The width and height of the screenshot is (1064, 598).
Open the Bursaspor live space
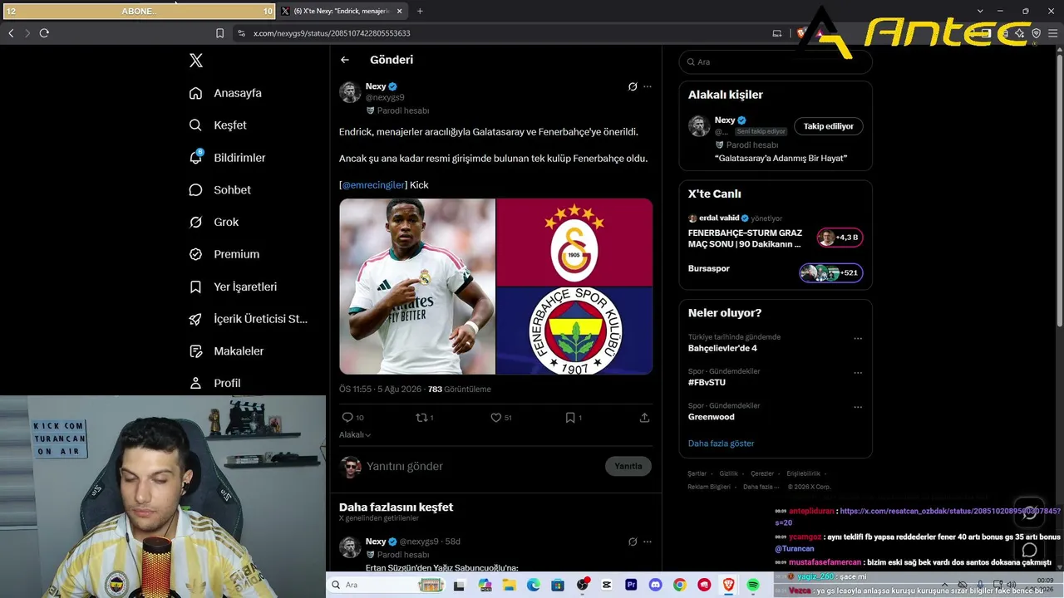(776, 272)
